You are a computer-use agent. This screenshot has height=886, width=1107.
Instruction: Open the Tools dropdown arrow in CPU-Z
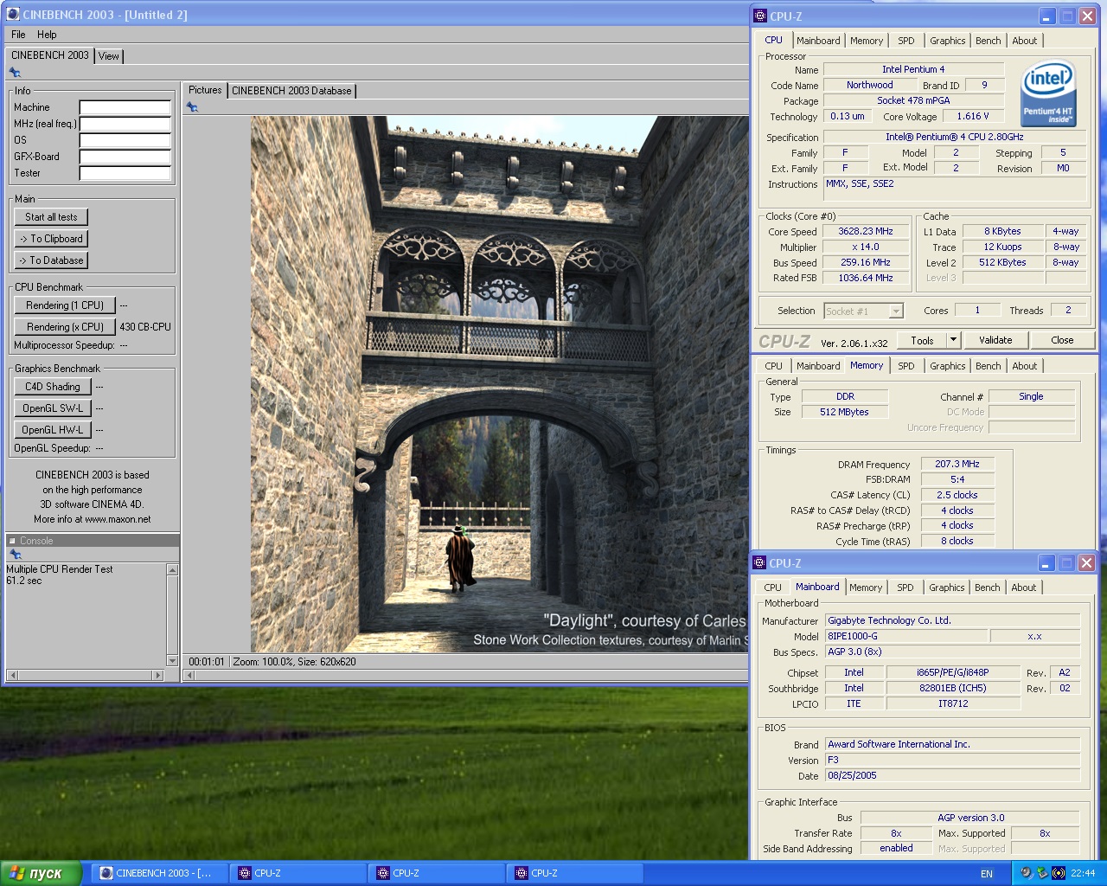pyautogui.click(x=954, y=340)
